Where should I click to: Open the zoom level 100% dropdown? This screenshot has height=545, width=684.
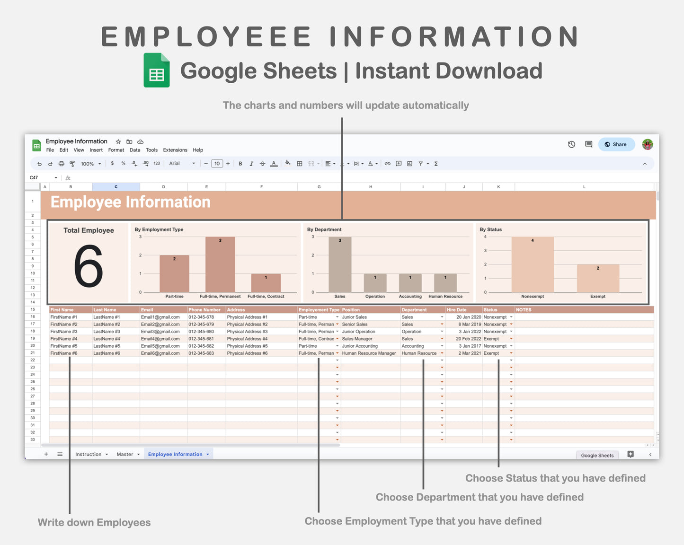click(x=90, y=163)
